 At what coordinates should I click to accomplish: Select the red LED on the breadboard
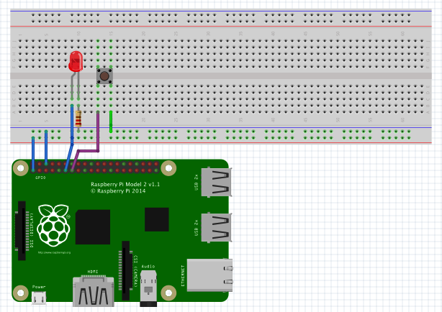tap(76, 61)
